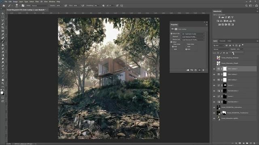Add Exposure adjustment
Viewport: 259px width, 145px height.
coord(229,17)
